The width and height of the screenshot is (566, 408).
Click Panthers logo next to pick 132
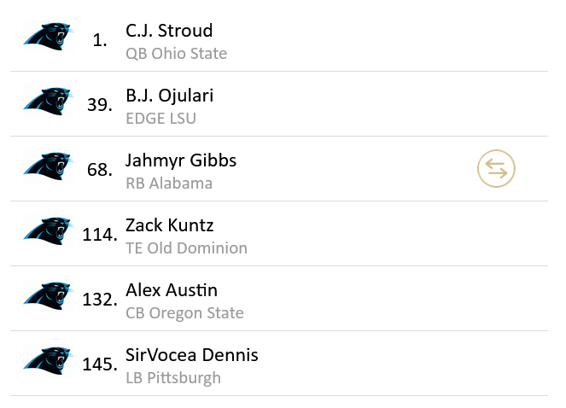(48, 297)
